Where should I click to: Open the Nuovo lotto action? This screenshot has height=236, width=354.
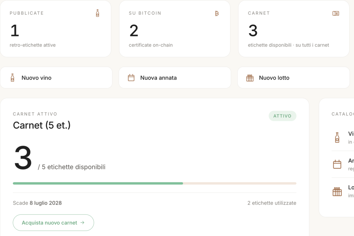point(294,78)
